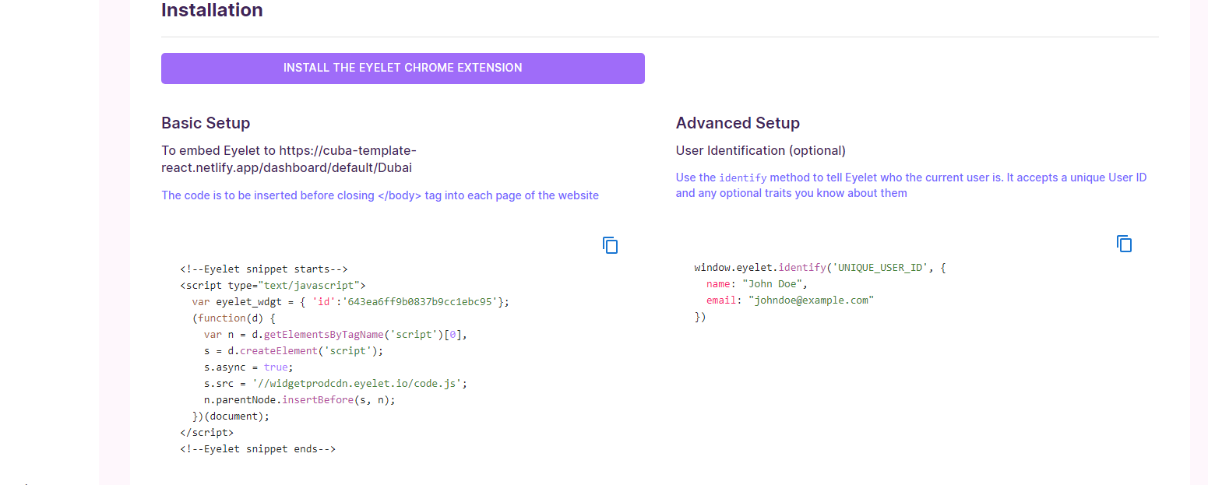
Task: Click the n.parentNode.insertBefore code line
Action: coord(300,399)
